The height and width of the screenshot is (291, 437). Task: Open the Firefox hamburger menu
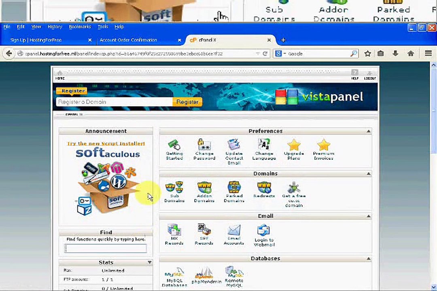point(429,53)
